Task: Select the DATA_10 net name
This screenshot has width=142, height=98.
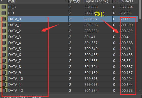Action: [x=16, y=79]
